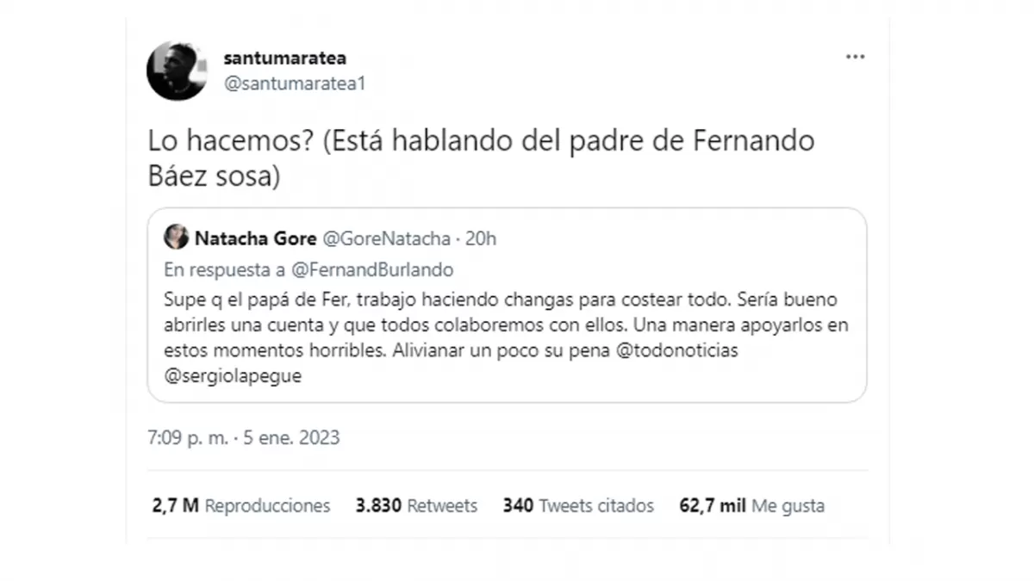Open the tweet options ellipsis menu
The width and height of the screenshot is (1034, 581).
tap(855, 56)
